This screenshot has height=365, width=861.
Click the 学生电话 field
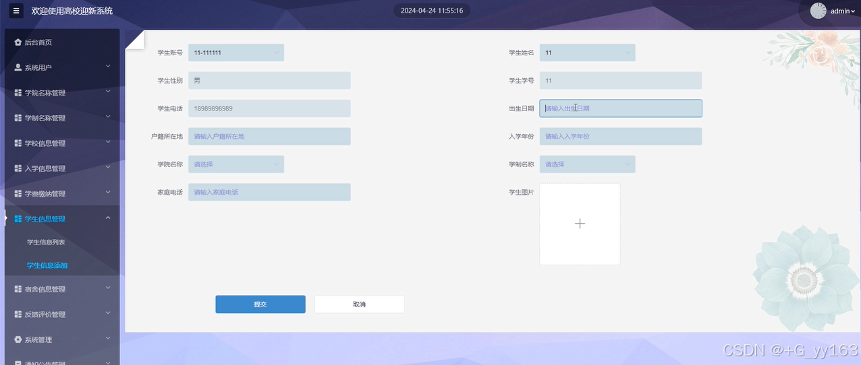[269, 108]
